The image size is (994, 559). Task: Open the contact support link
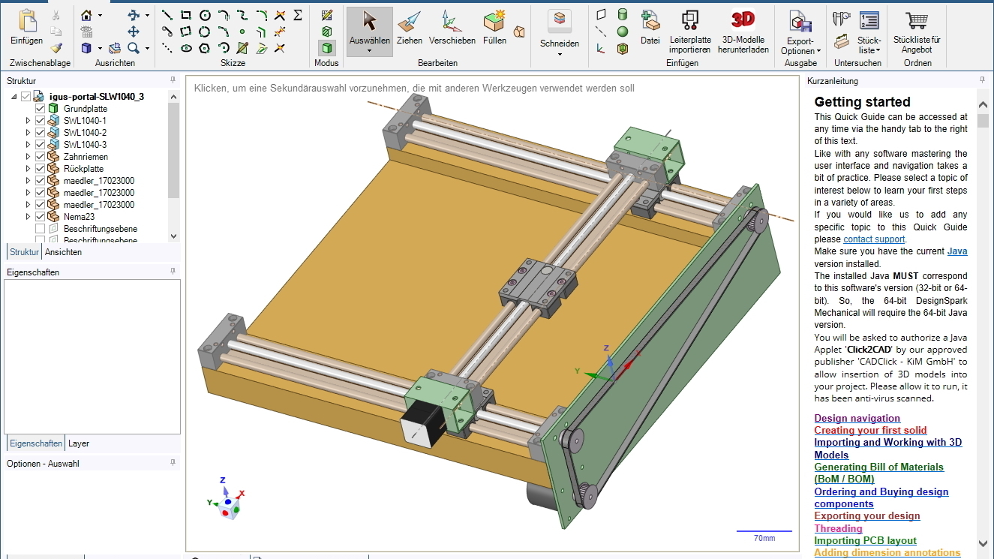(874, 239)
